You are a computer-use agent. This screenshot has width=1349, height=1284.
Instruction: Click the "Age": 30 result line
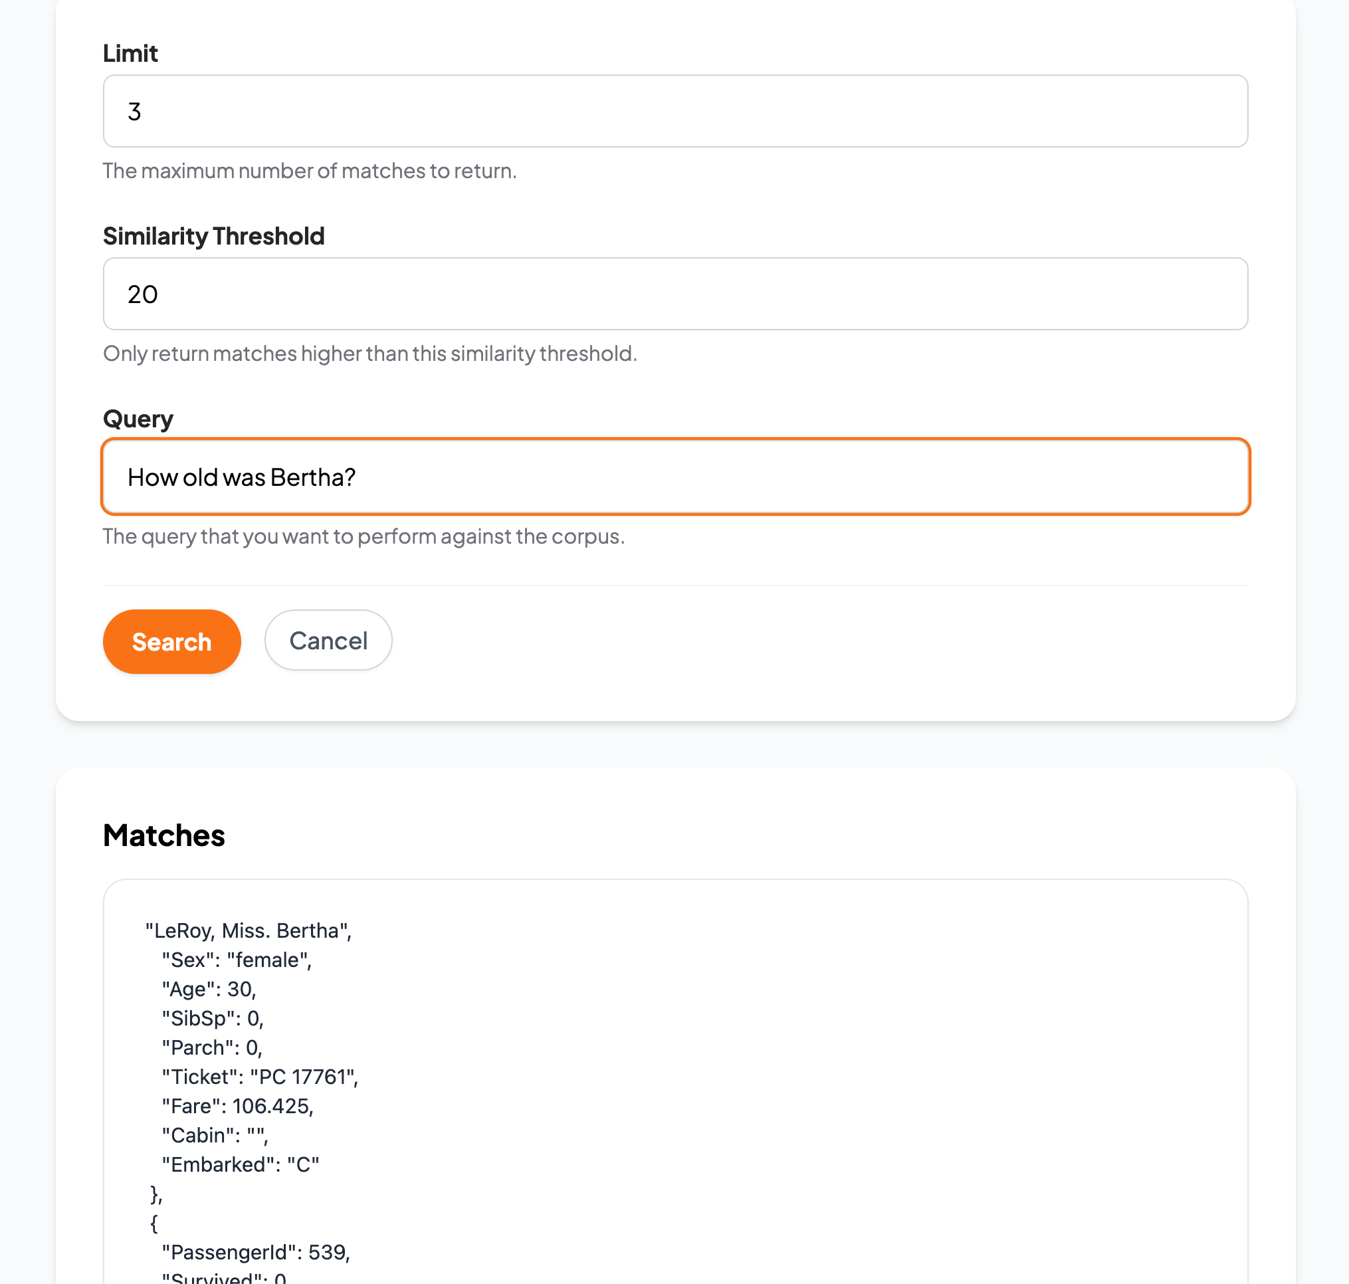209,989
